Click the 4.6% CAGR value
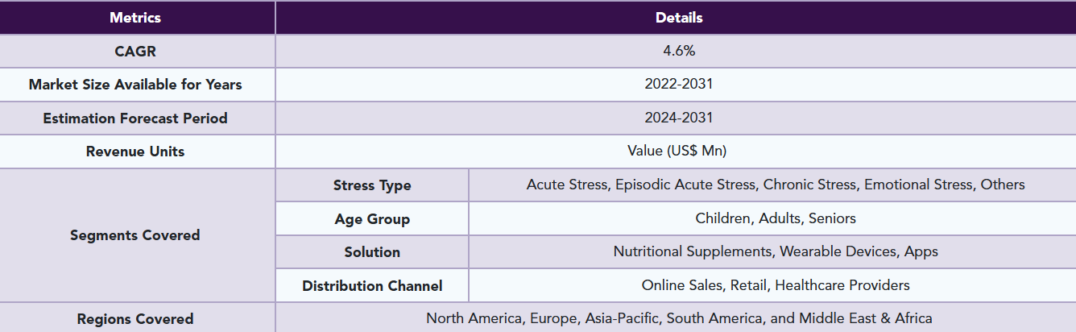The height and width of the screenshot is (332, 1076). (679, 51)
